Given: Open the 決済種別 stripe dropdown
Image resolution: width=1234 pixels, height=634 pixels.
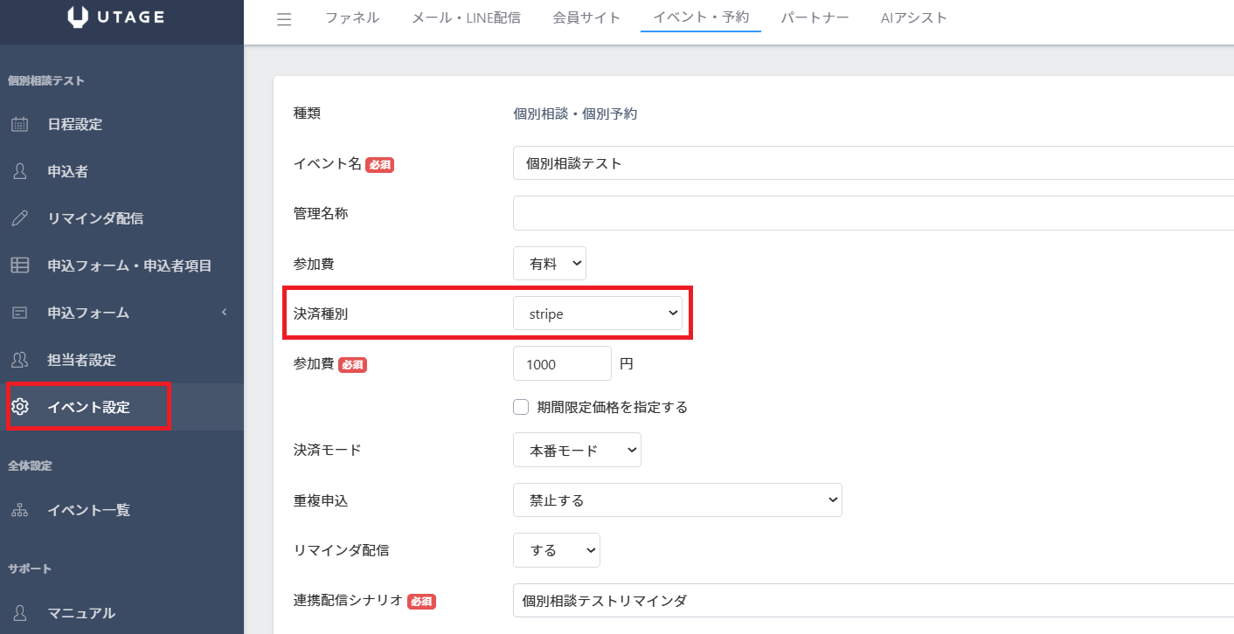Looking at the screenshot, I should click(x=597, y=314).
